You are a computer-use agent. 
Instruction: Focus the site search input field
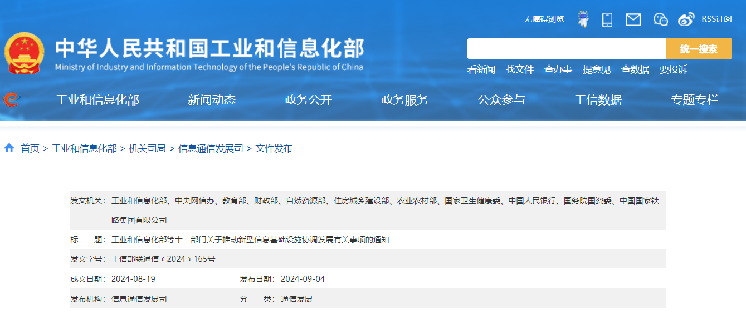tap(566, 49)
